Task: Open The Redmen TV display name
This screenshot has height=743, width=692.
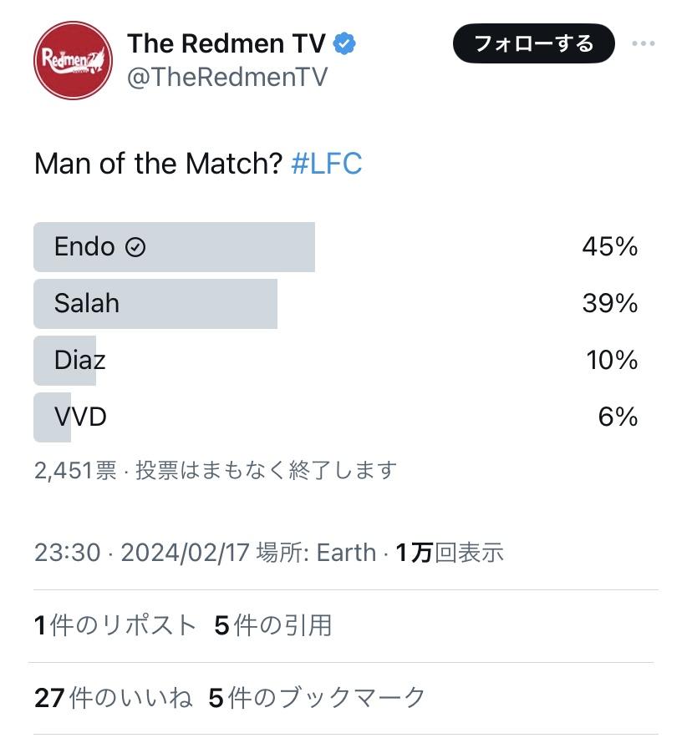Action: [x=226, y=43]
